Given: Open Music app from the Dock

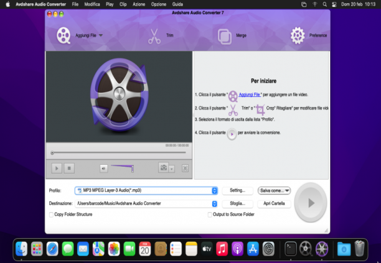Looking at the screenshot, I should (222, 249).
